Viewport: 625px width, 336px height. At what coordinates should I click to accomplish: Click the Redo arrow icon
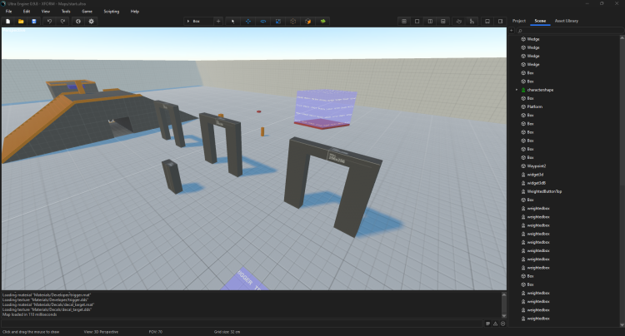(62, 21)
